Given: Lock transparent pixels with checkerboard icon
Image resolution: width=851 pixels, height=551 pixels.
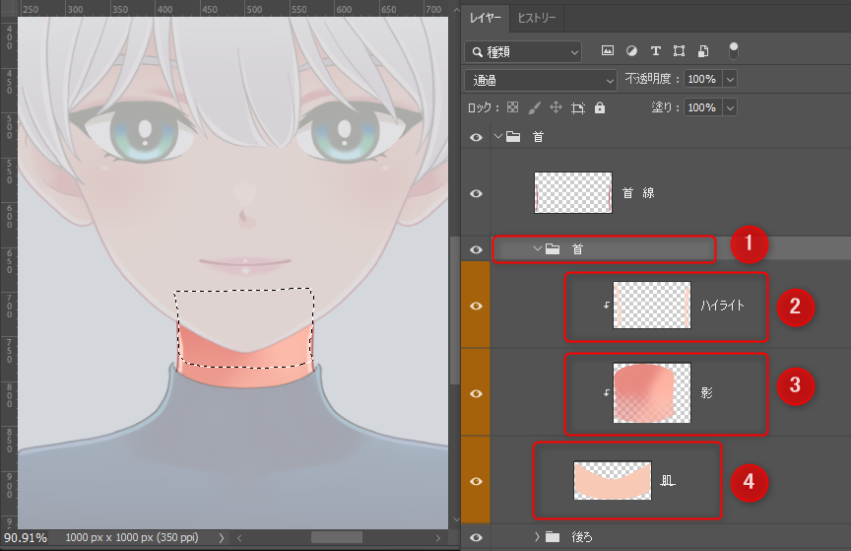Looking at the screenshot, I should tap(512, 107).
